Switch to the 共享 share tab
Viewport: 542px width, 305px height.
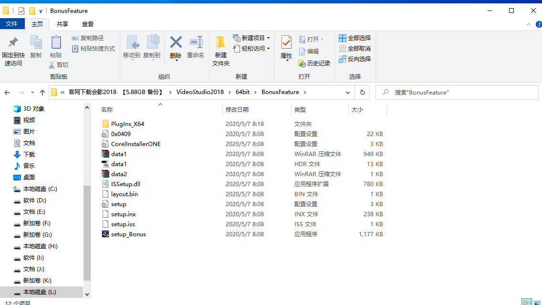tap(62, 24)
